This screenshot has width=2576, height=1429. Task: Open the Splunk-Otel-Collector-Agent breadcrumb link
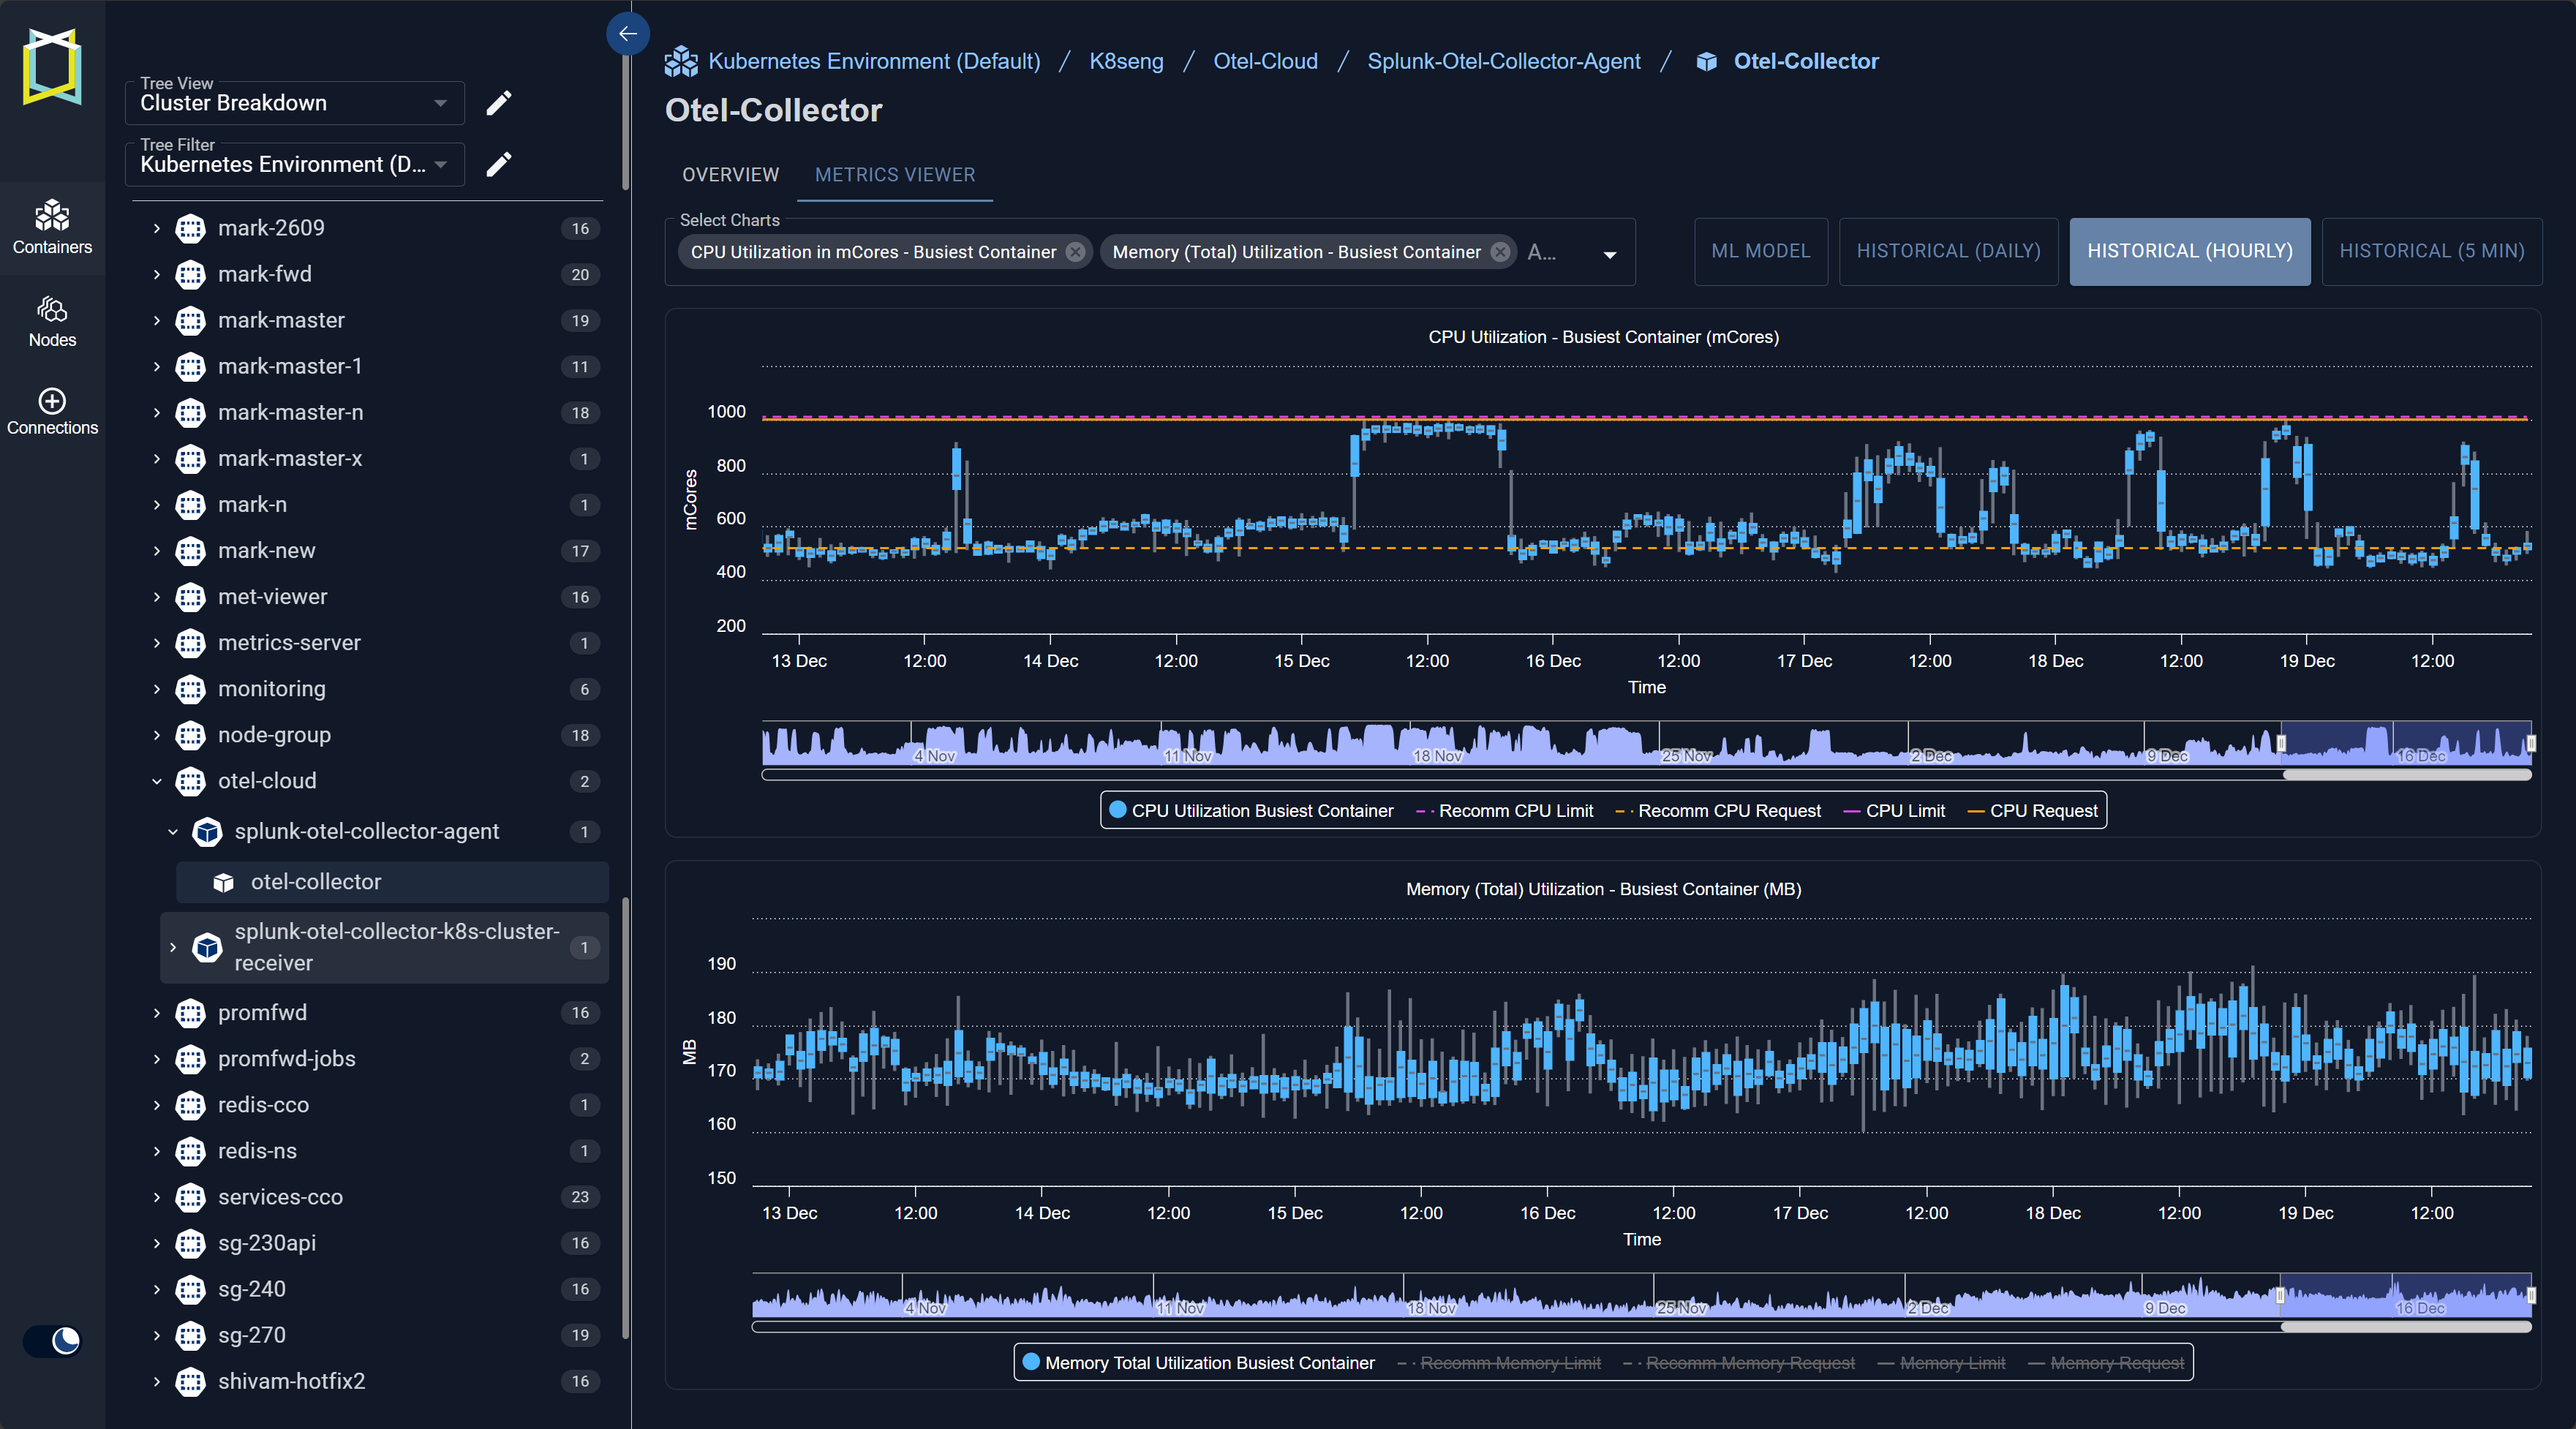[x=1503, y=61]
